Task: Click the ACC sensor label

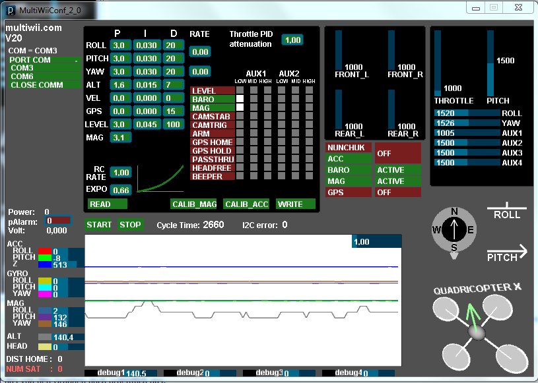Action: click(349, 159)
